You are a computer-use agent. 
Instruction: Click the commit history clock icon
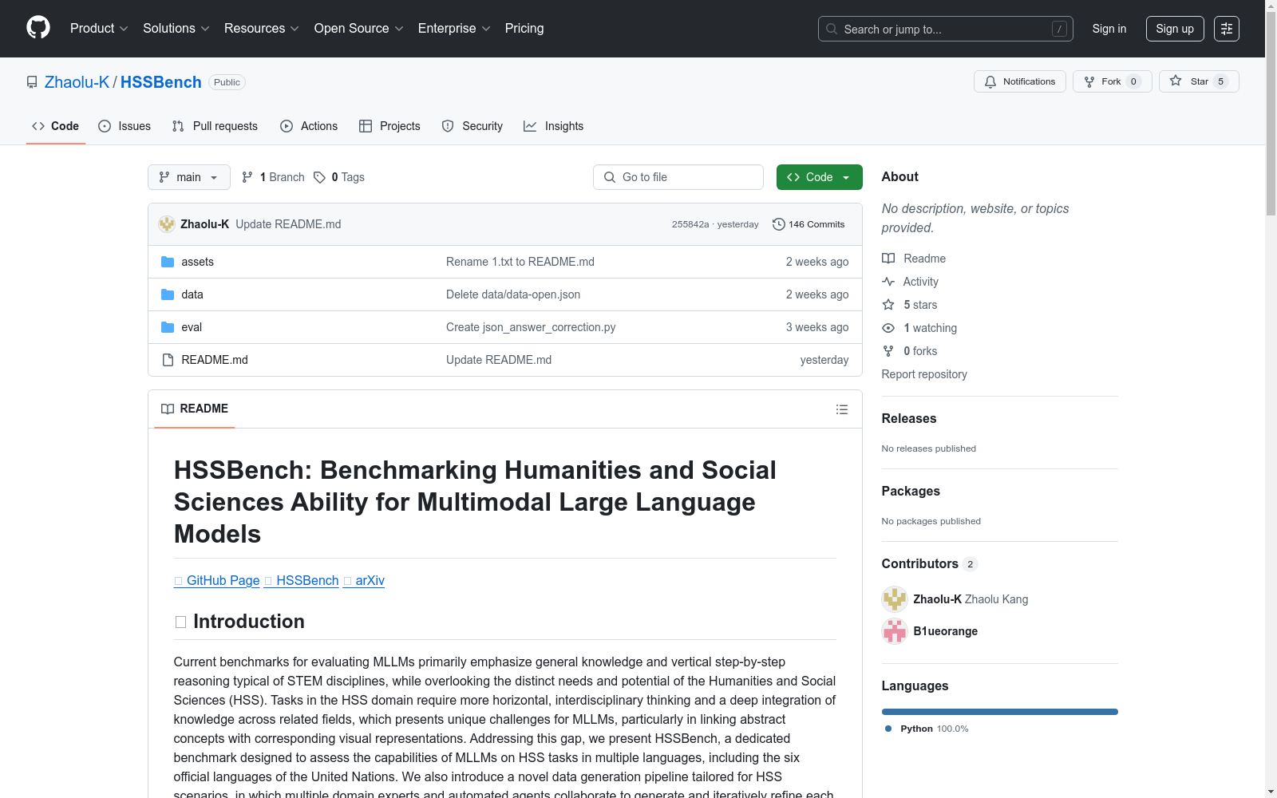point(779,224)
